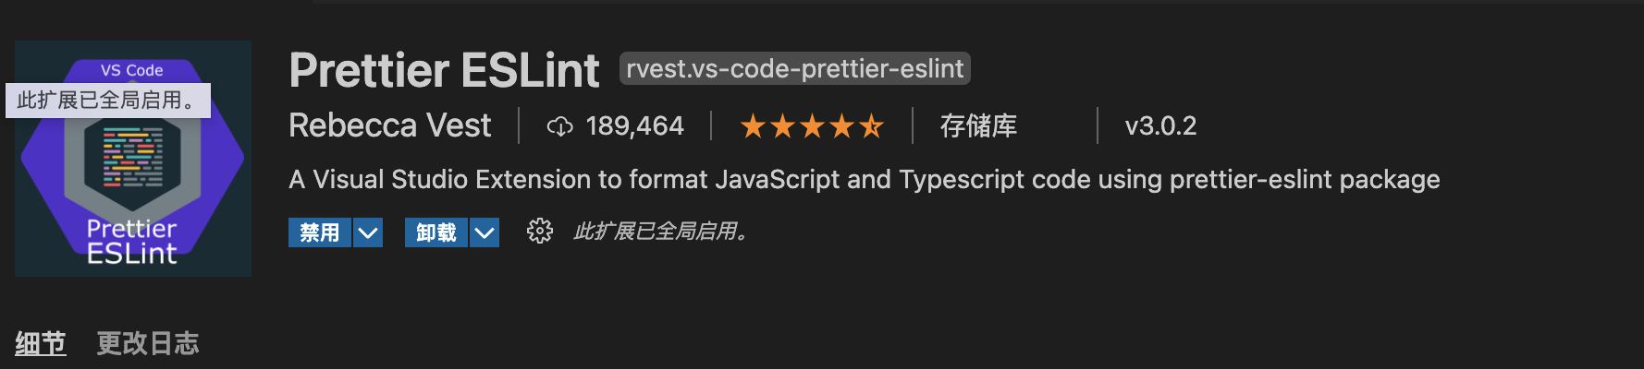Click the italic 此扩展已全局启用 status beside gear
1644x369 pixels.
coord(660,232)
